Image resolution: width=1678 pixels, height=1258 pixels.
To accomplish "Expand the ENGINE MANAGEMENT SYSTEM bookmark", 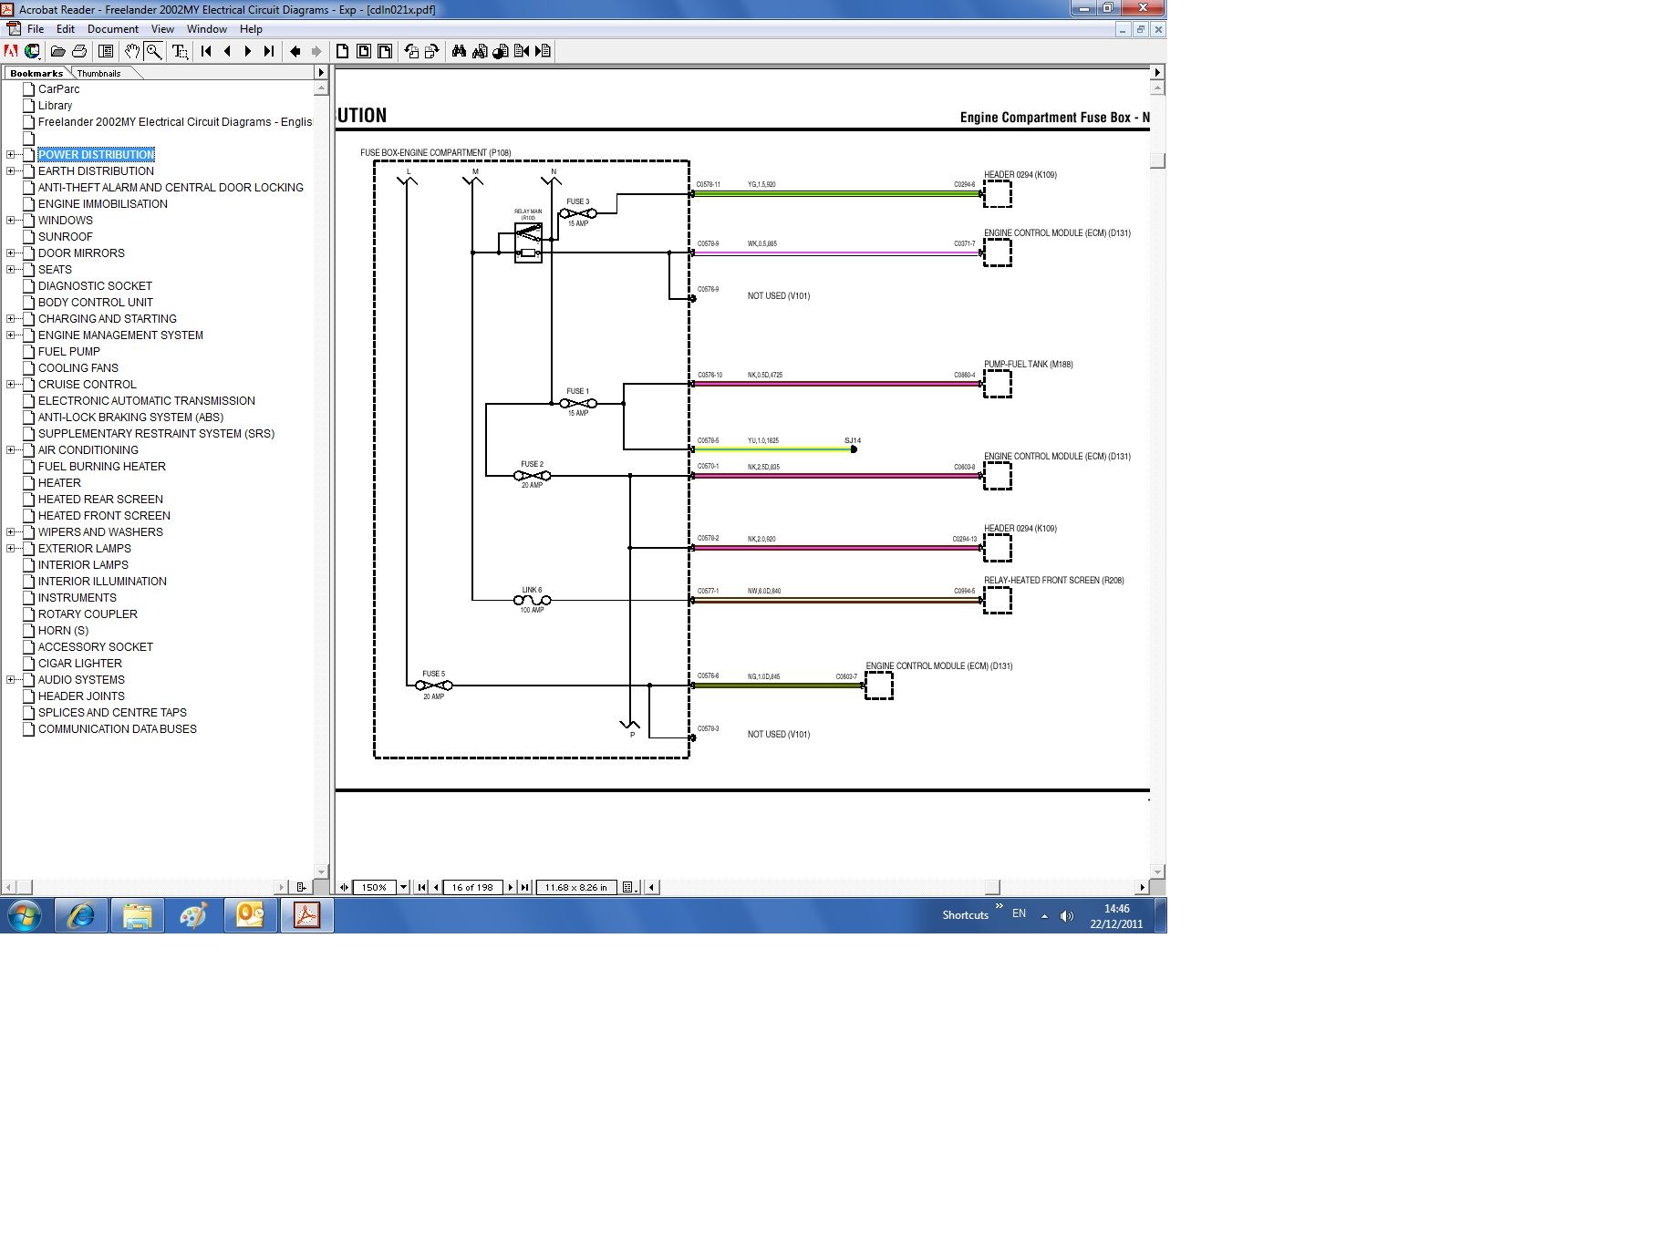I will [x=10, y=335].
